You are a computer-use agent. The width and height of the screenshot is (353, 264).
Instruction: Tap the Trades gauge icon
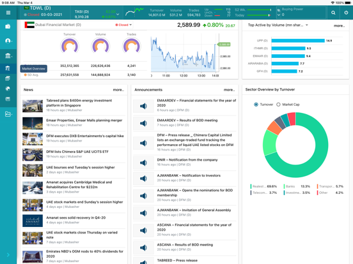click(x=132, y=46)
